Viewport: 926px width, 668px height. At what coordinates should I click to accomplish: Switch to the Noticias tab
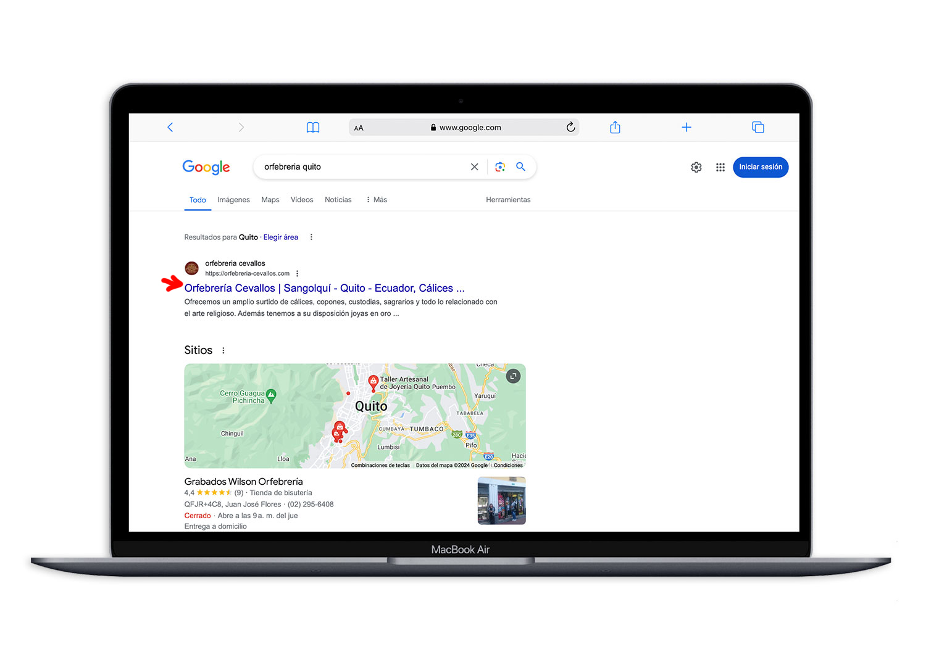(x=338, y=200)
